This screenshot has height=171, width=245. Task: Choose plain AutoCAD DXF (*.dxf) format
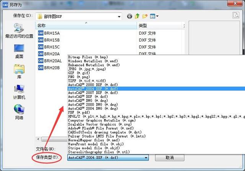(156, 97)
